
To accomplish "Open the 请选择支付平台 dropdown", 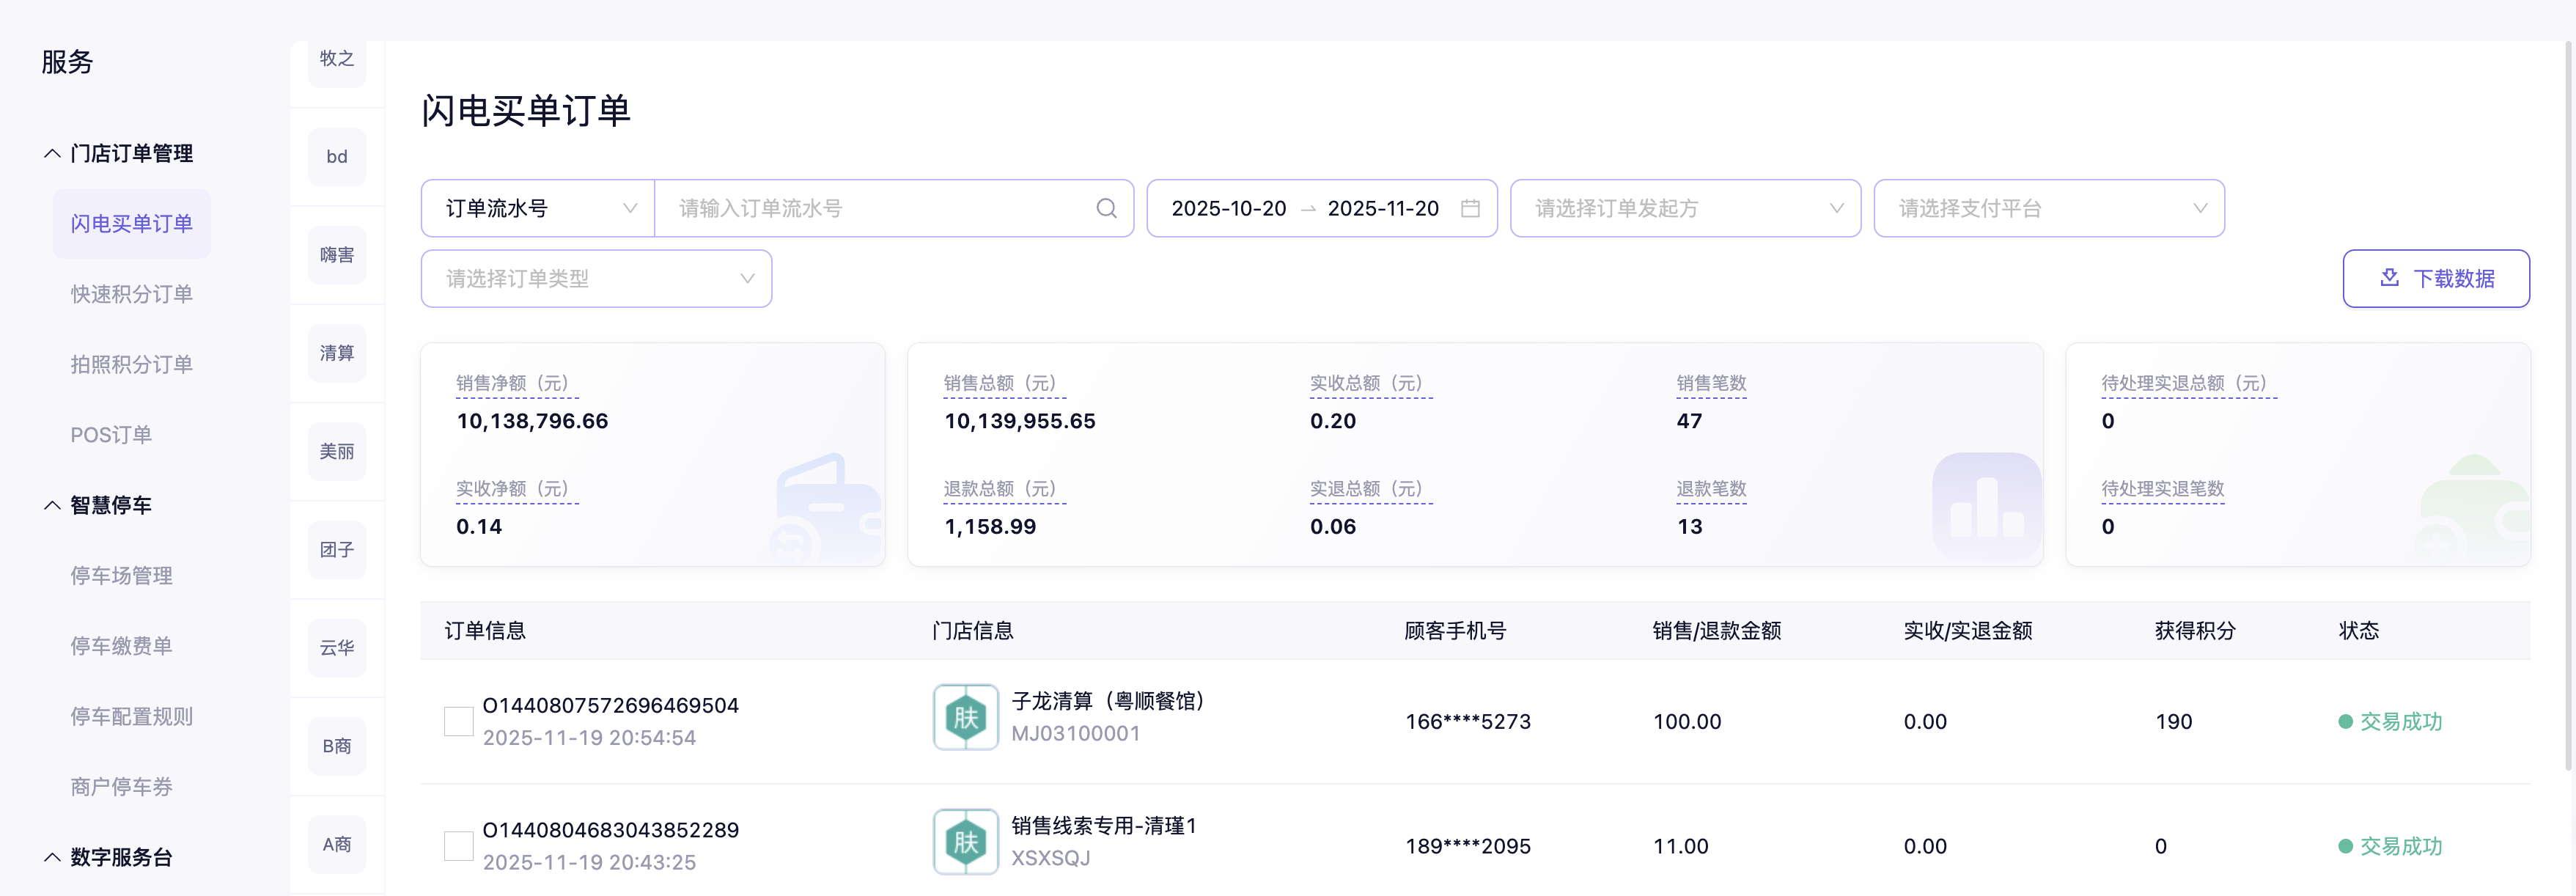I will click(2048, 208).
